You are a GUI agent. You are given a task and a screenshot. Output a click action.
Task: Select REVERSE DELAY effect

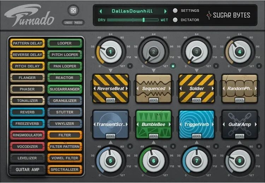coord(27,55)
